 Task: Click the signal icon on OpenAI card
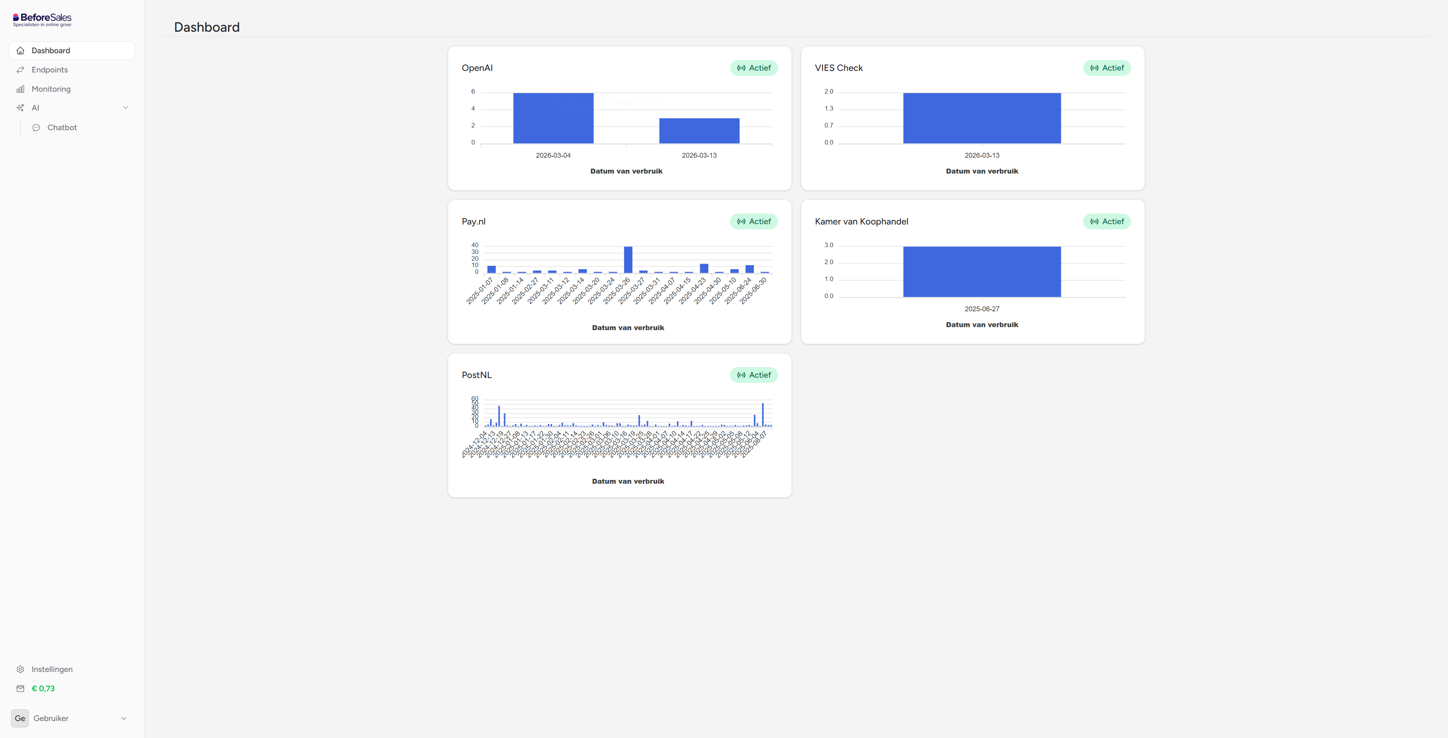click(x=741, y=68)
